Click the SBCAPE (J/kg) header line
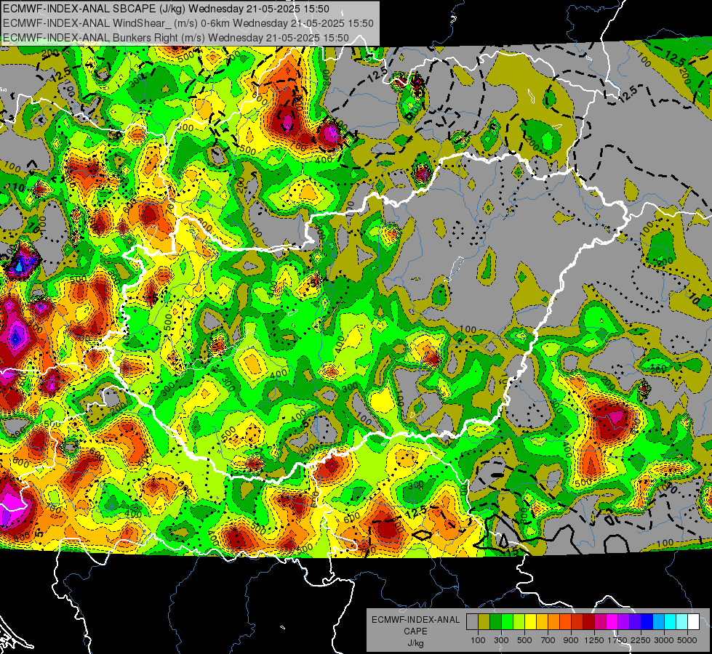The width and height of the screenshot is (712, 654). (167, 9)
